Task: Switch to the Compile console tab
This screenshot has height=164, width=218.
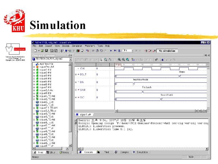Action: pos(124,152)
